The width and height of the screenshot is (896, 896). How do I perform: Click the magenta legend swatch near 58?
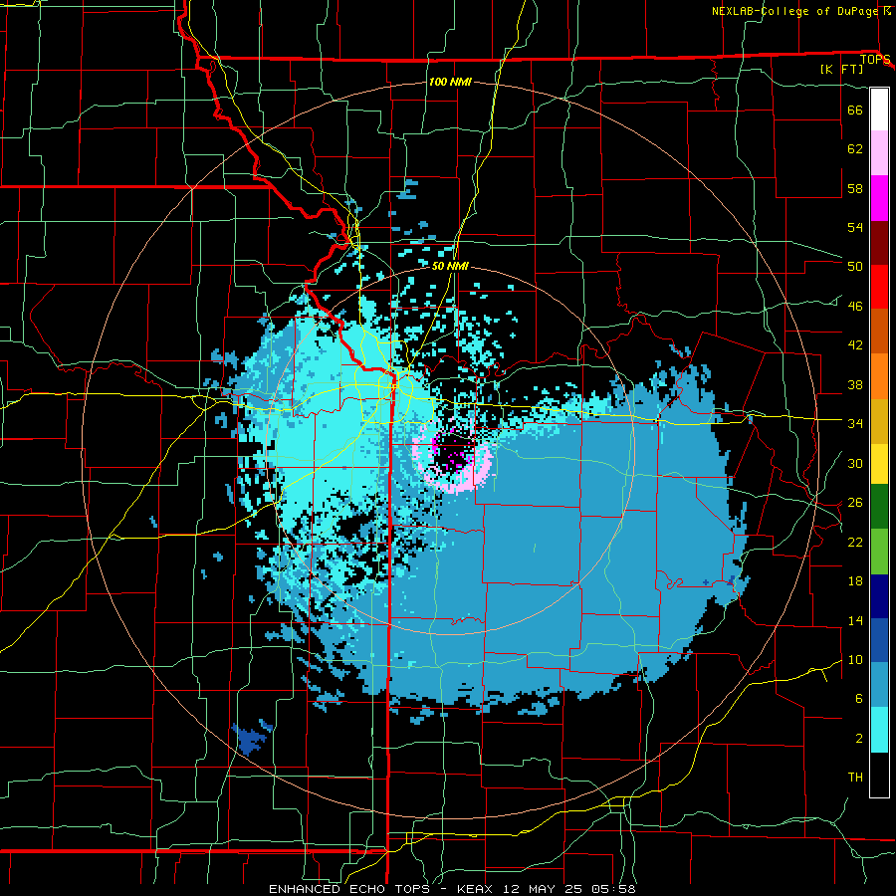(879, 198)
